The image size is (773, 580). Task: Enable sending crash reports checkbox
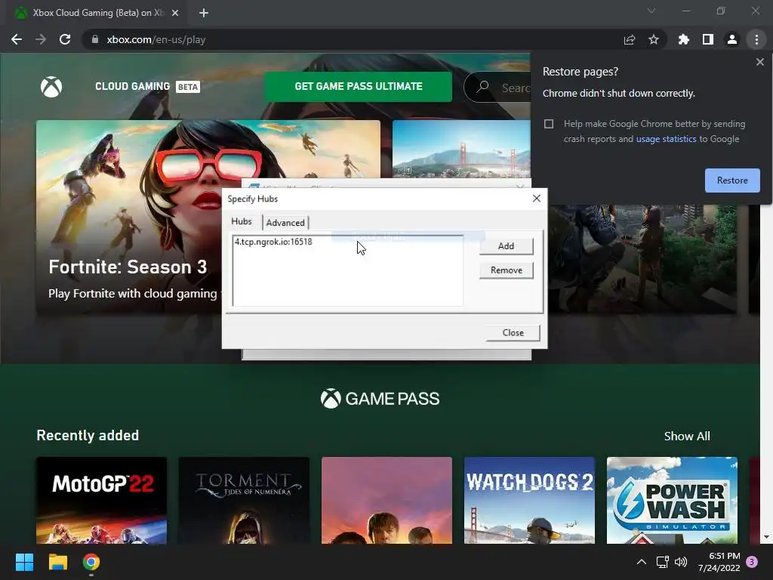549,124
